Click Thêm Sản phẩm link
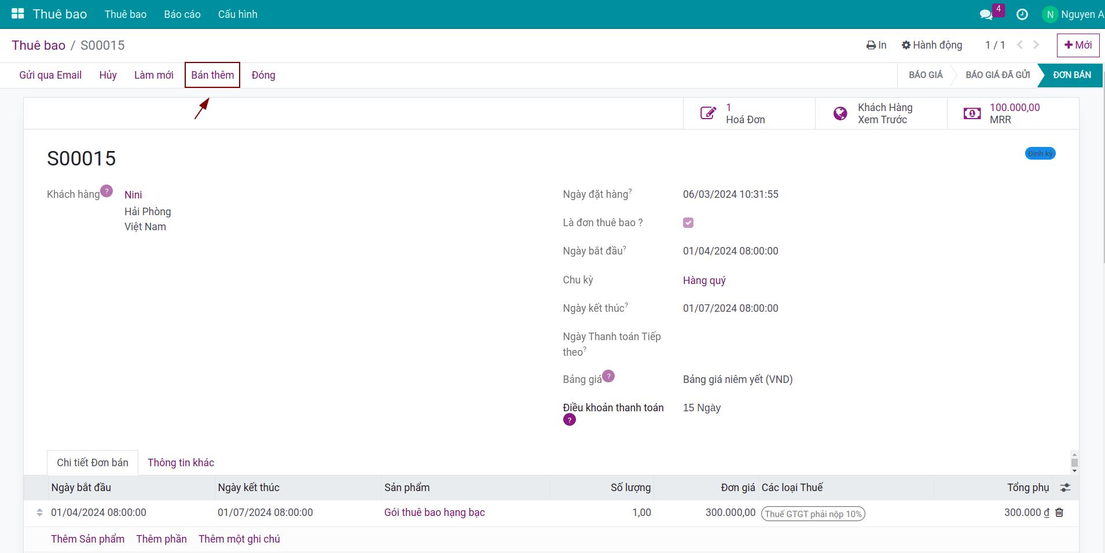 coord(87,539)
